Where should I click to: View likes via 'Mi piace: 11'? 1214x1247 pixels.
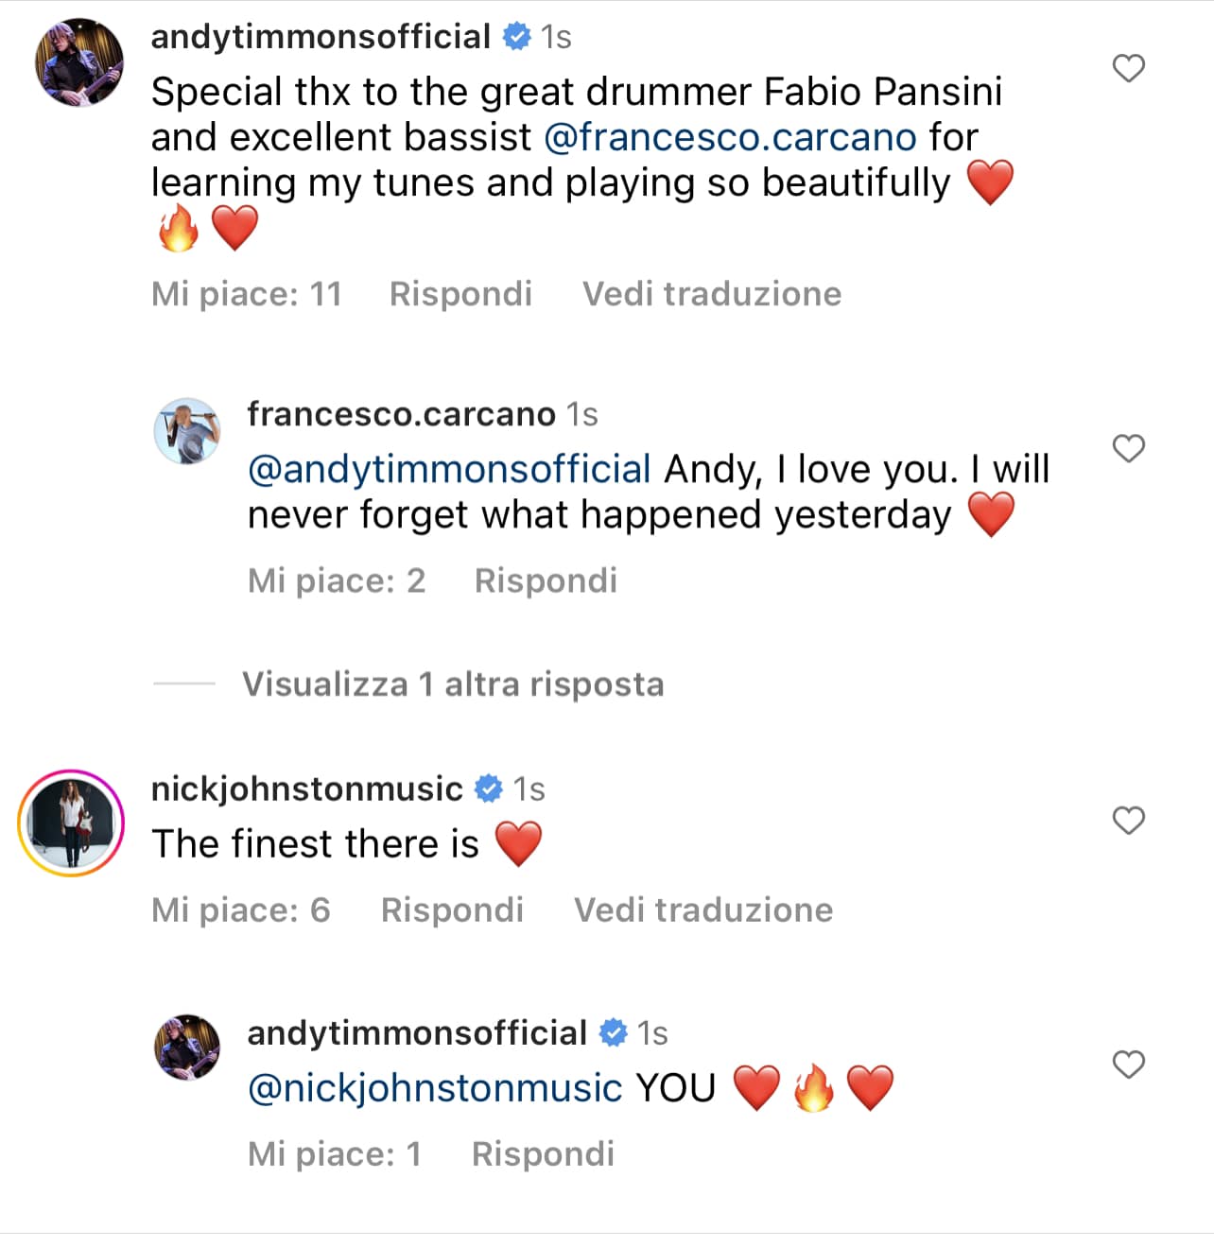point(246,294)
